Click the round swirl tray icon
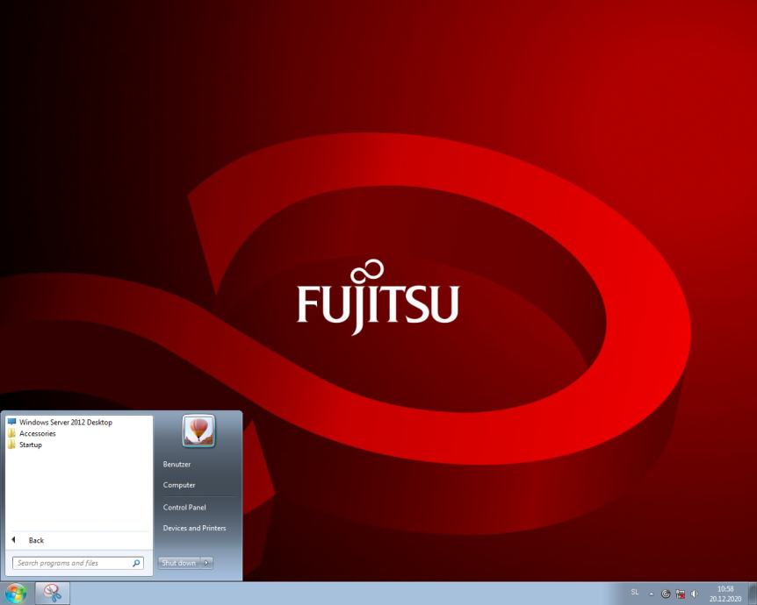Image resolution: width=757 pixels, height=605 pixels. [x=666, y=594]
